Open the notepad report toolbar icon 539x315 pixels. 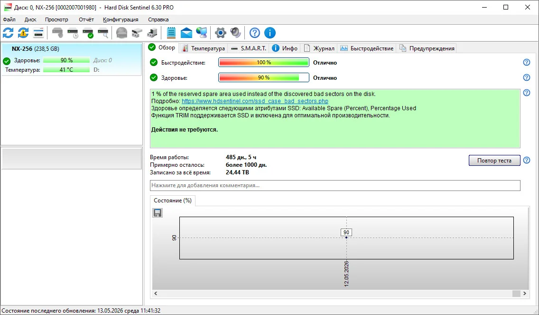[x=171, y=33]
